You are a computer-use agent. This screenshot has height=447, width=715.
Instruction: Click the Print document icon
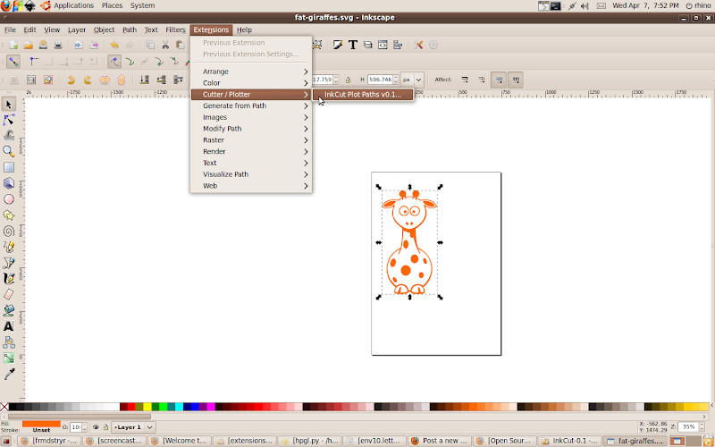click(x=58, y=45)
